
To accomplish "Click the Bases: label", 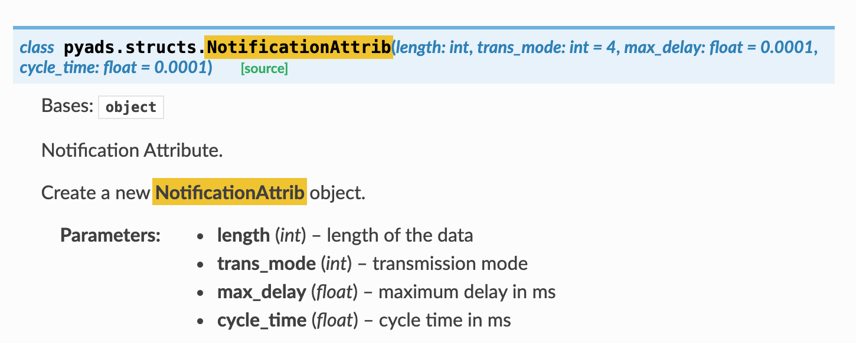I will pyautogui.click(x=67, y=106).
